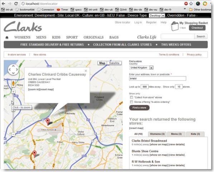The width and height of the screenshot is (214, 172).
Task: Open the Connexion bookmark
Action: click(x=46, y=10)
